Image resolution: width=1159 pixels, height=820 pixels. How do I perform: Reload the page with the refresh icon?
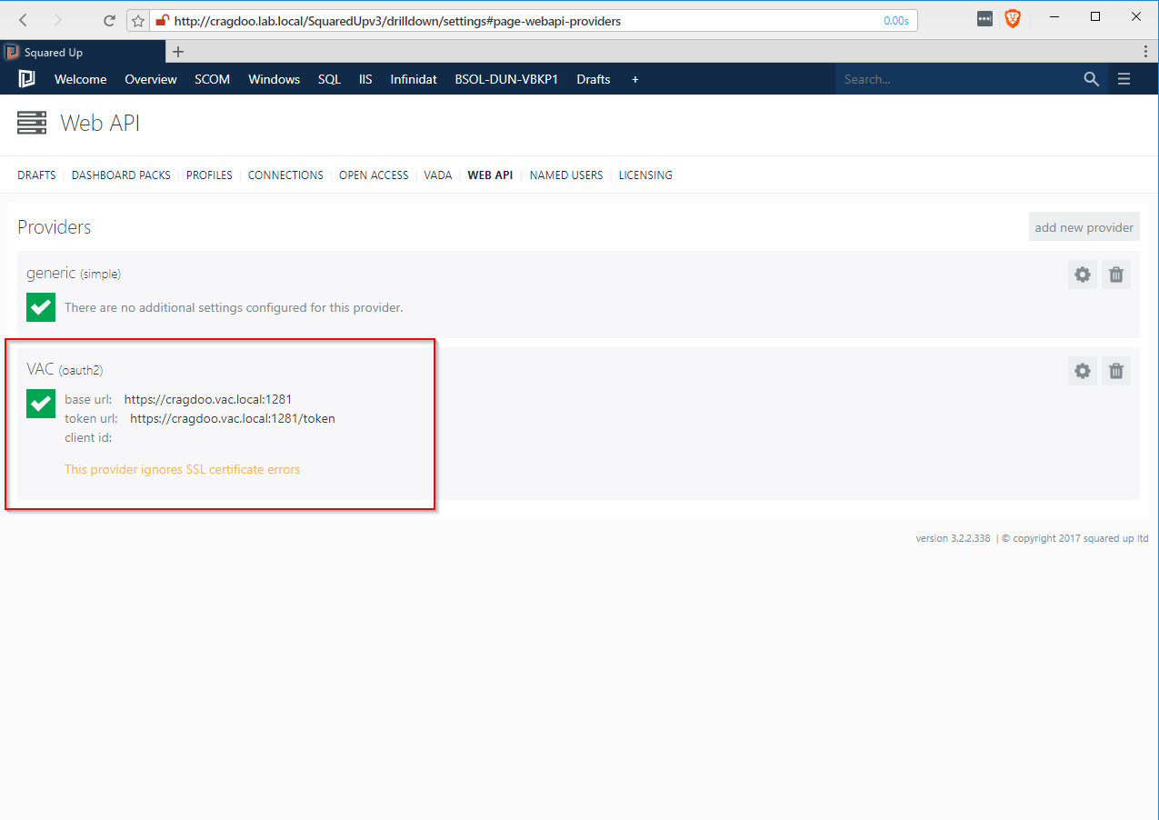(x=109, y=20)
